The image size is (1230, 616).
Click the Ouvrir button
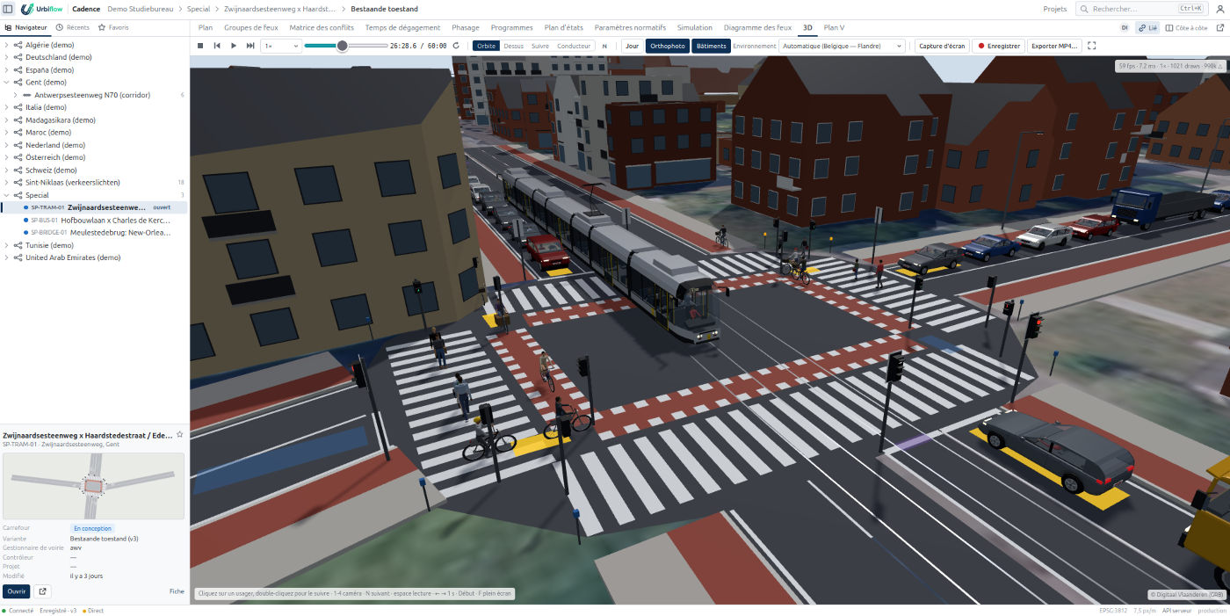[x=16, y=591]
